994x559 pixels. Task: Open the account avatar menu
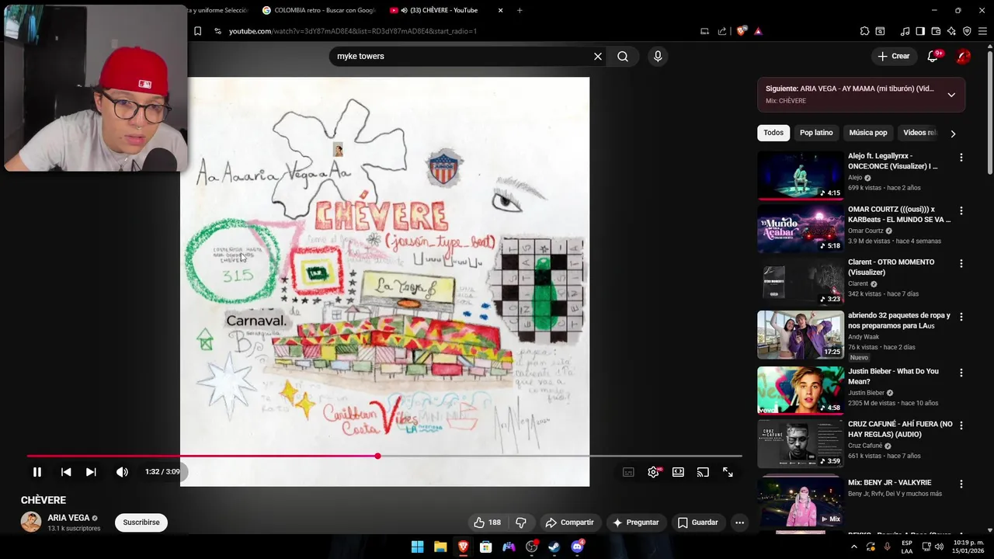[x=963, y=56]
